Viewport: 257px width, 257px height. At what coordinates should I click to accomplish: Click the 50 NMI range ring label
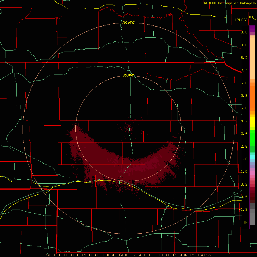tap(128, 75)
